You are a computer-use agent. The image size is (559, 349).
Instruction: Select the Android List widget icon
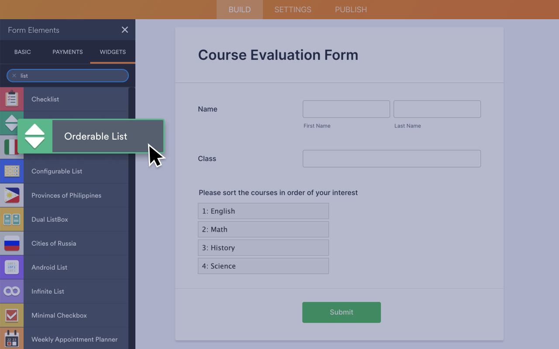tap(12, 267)
